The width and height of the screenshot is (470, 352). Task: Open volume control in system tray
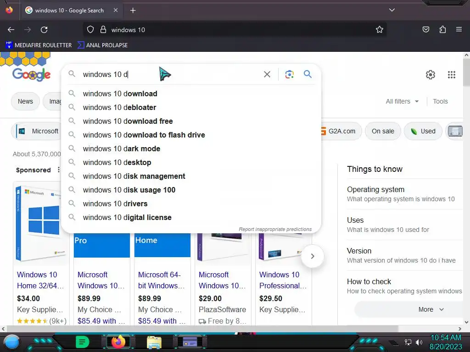[x=419, y=342]
